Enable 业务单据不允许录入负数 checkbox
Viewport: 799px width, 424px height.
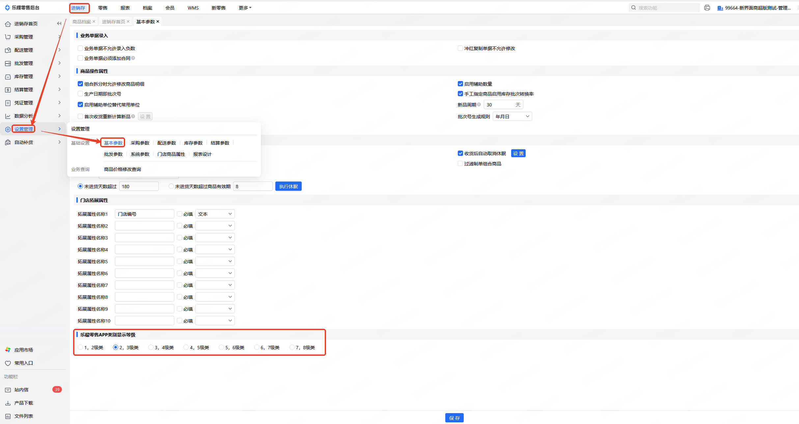(80, 48)
